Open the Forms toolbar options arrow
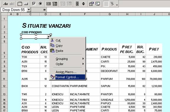 click(117, 5)
